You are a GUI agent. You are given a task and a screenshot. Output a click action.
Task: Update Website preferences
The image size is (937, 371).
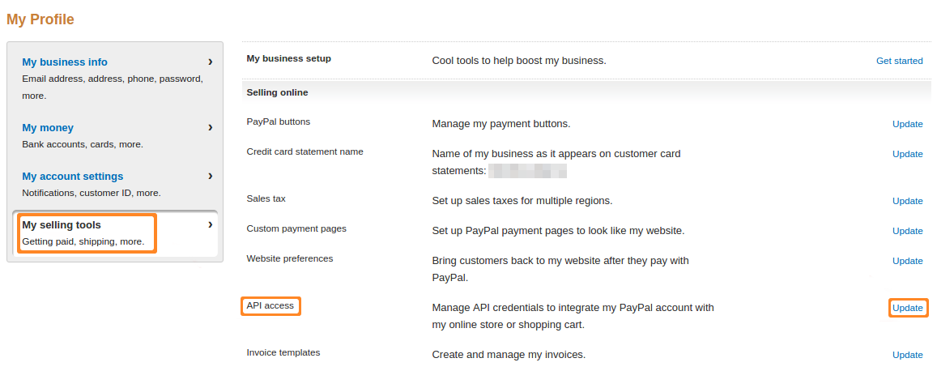point(908,261)
